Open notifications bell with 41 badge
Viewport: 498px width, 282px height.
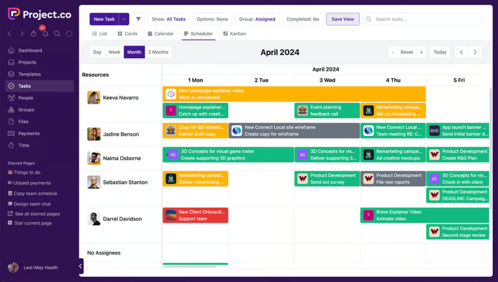click(45, 34)
